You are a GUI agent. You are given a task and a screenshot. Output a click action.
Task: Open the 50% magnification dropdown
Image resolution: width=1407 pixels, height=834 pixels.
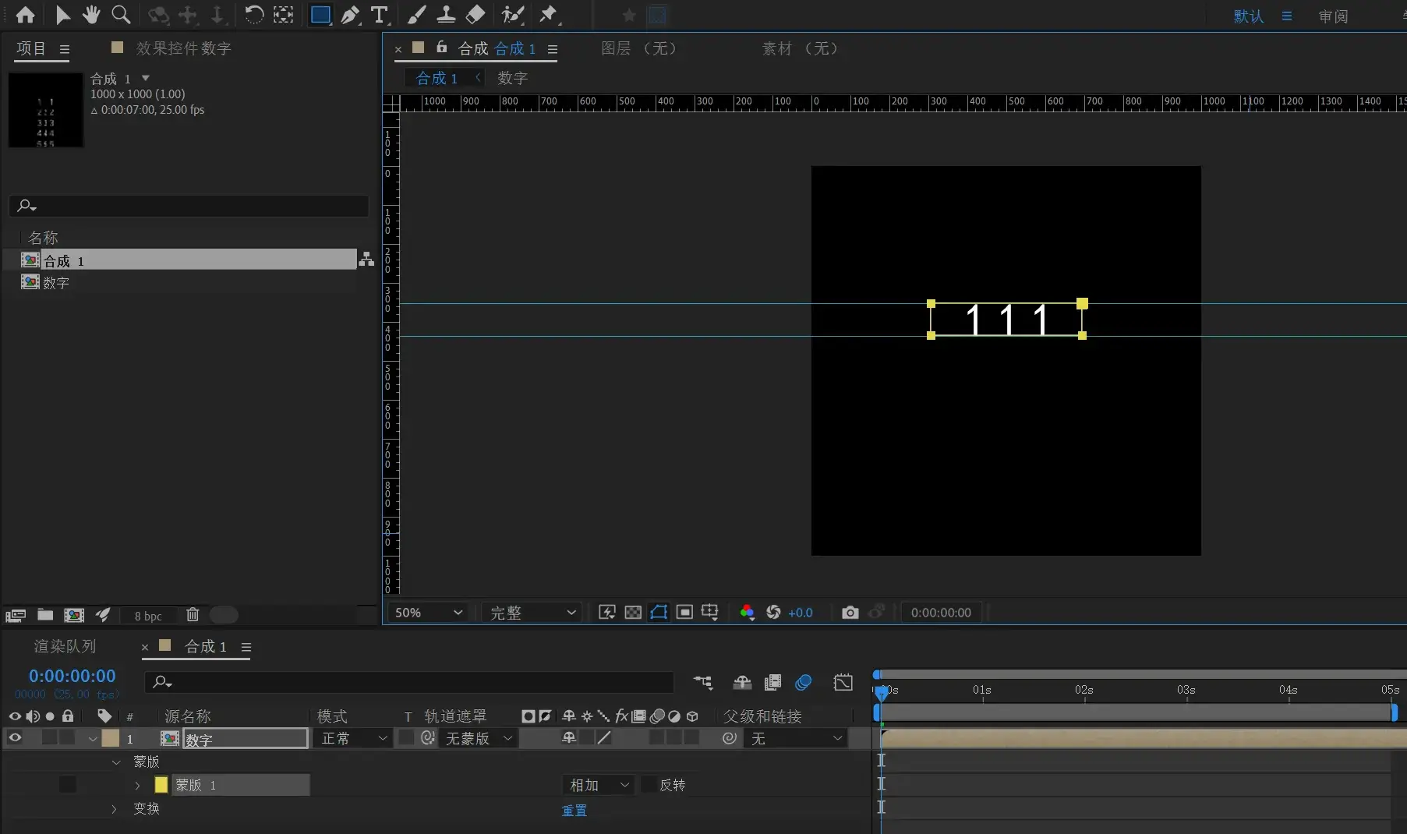click(x=428, y=613)
